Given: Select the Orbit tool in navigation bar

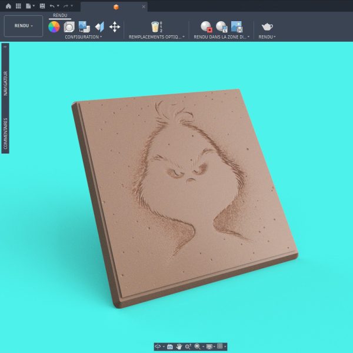Looking at the screenshot, I should tap(158, 347).
